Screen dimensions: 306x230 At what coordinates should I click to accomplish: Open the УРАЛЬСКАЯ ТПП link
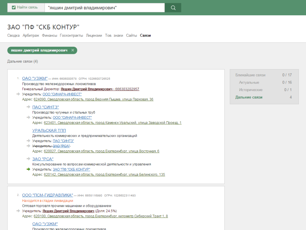49,130
